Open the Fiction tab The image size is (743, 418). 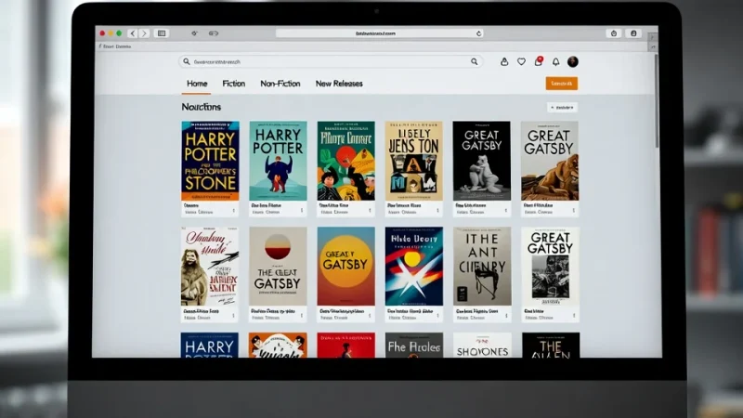[x=234, y=84]
